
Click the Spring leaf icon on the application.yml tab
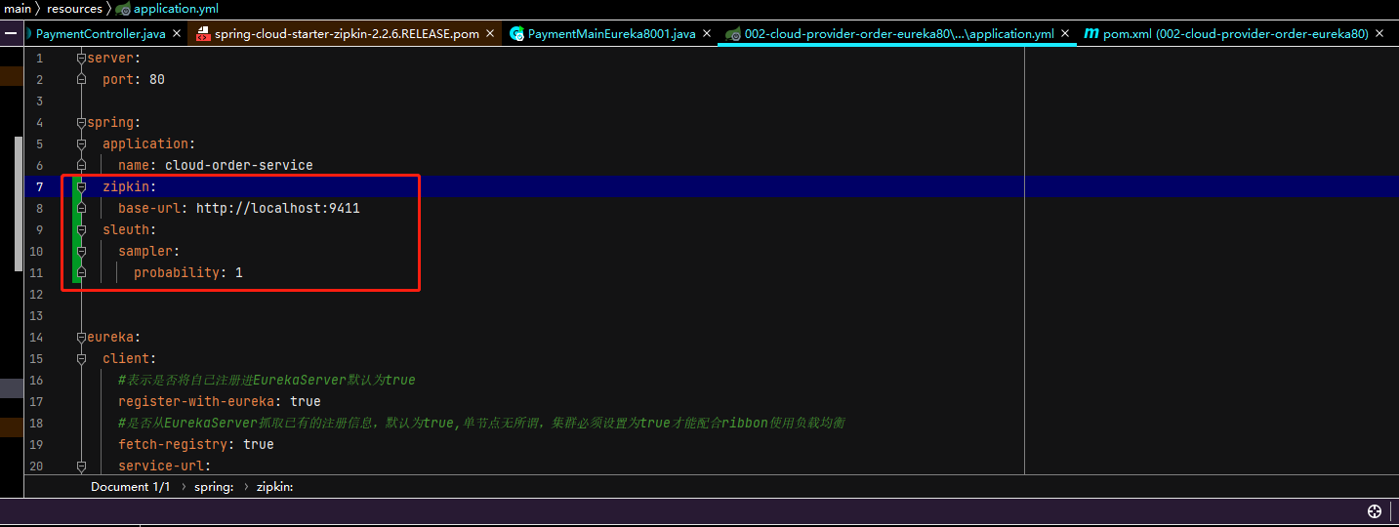click(x=732, y=33)
